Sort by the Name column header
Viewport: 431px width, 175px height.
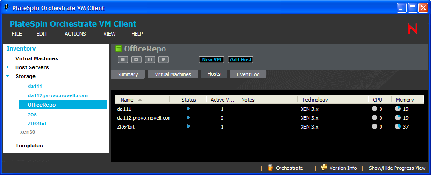click(143, 100)
